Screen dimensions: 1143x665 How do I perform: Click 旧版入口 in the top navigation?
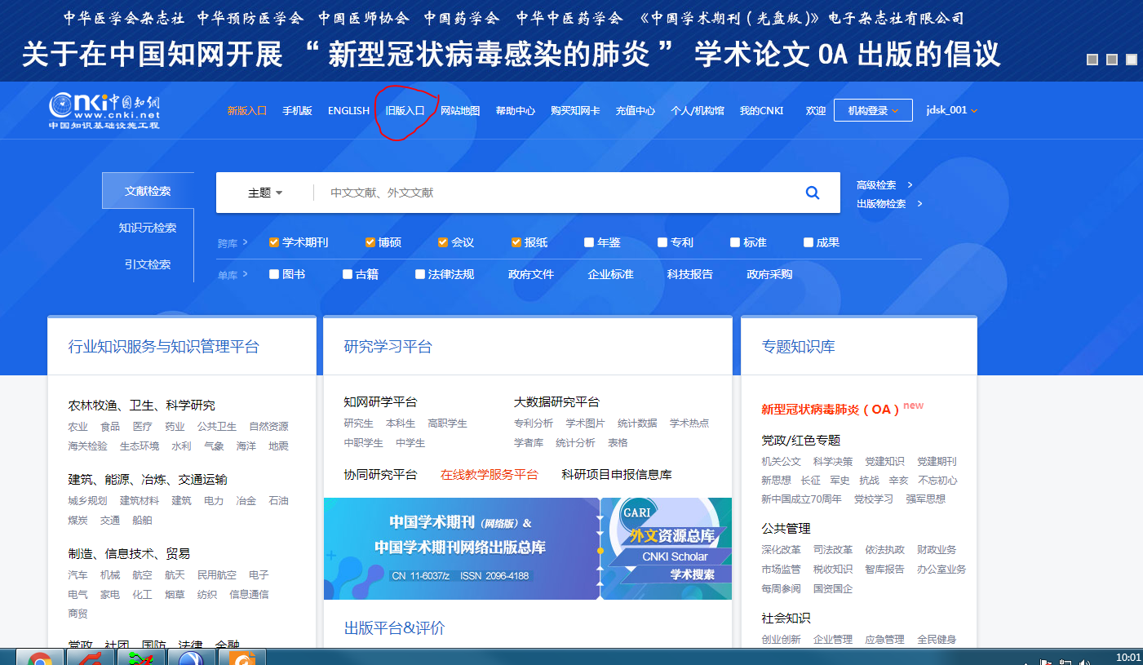[405, 110]
